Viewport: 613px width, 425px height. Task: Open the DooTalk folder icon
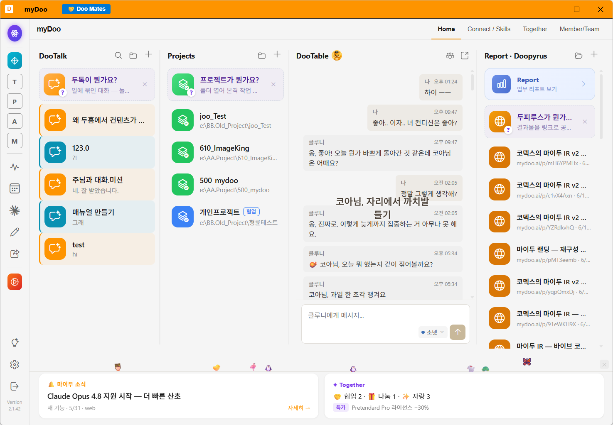(133, 56)
